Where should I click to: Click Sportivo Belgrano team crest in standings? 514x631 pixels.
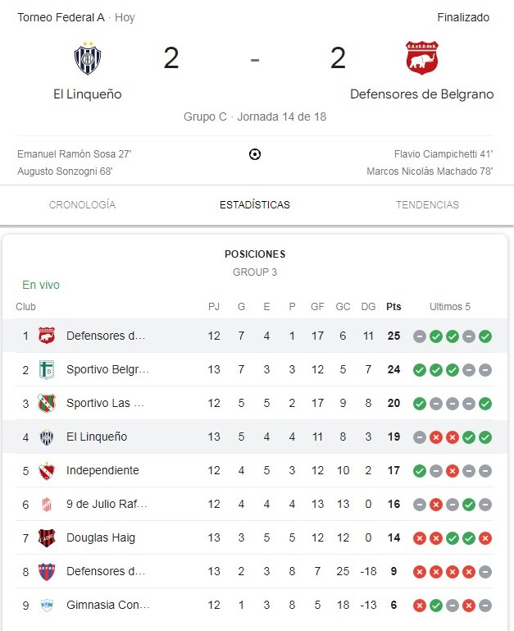pyautogui.click(x=47, y=369)
